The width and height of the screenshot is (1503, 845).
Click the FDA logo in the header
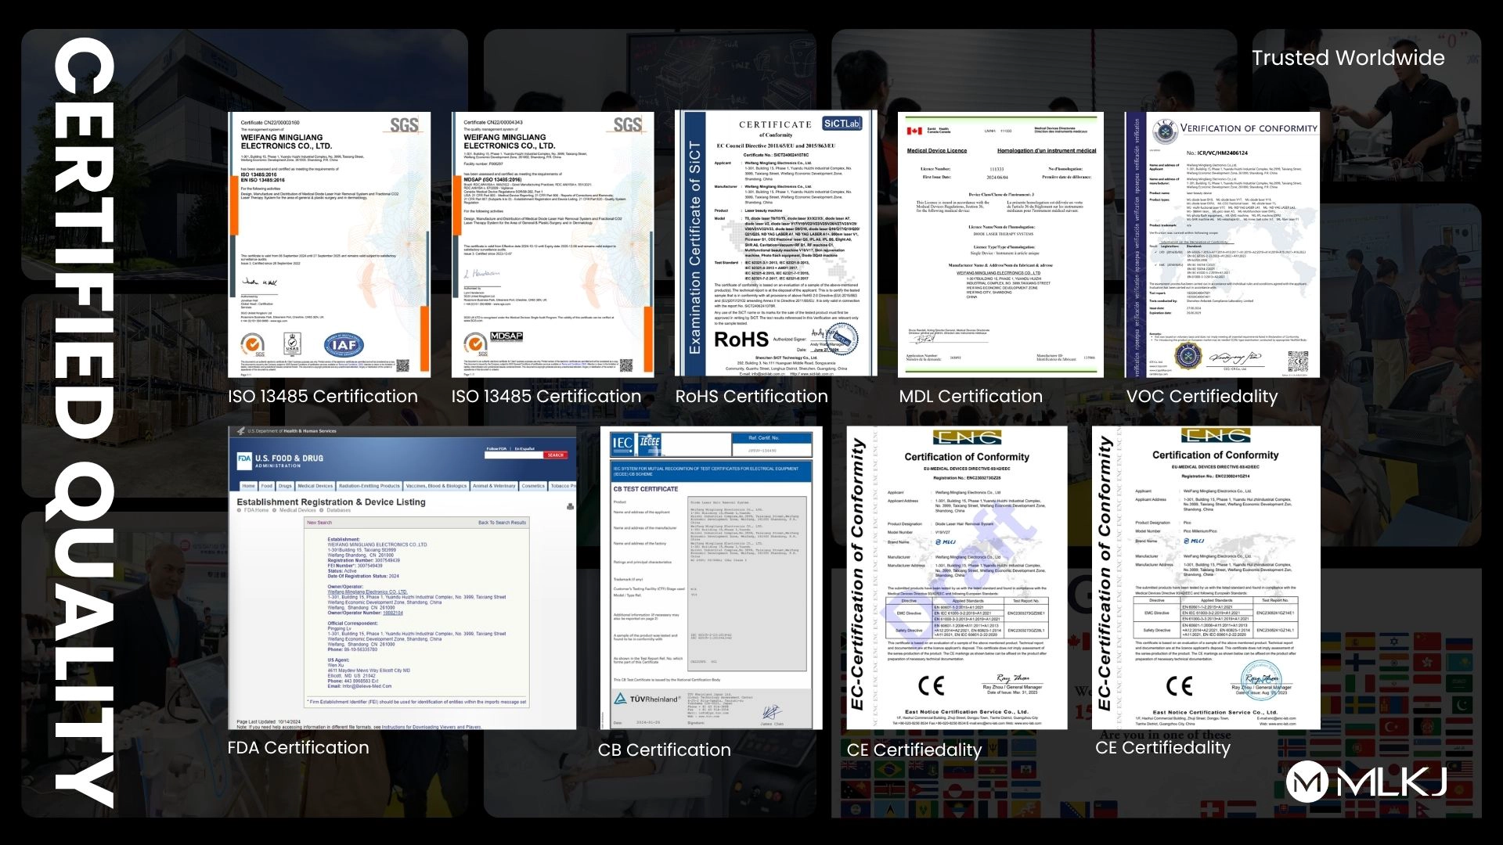(243, 459)
